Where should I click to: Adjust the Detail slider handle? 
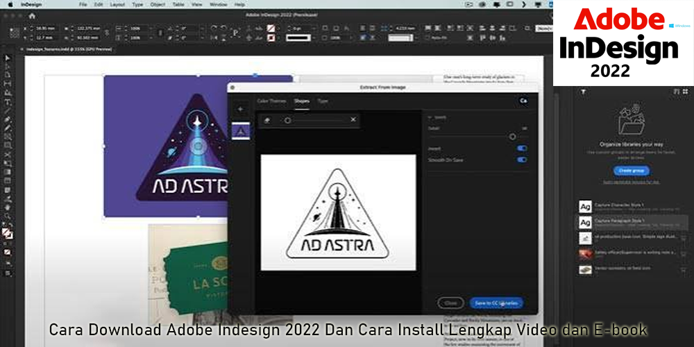pyautogui.click(x=512, y=137)
